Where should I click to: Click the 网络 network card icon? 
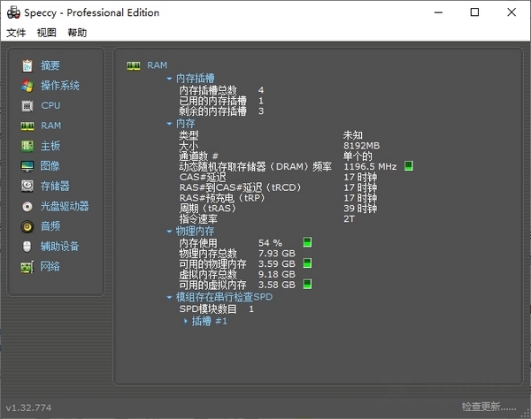click(27, 267)
